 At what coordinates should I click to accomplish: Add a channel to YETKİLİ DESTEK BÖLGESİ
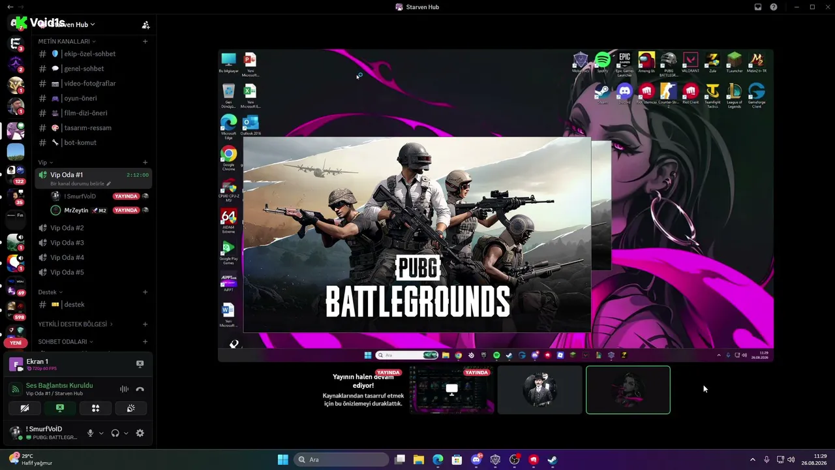[x=145, y=324]
